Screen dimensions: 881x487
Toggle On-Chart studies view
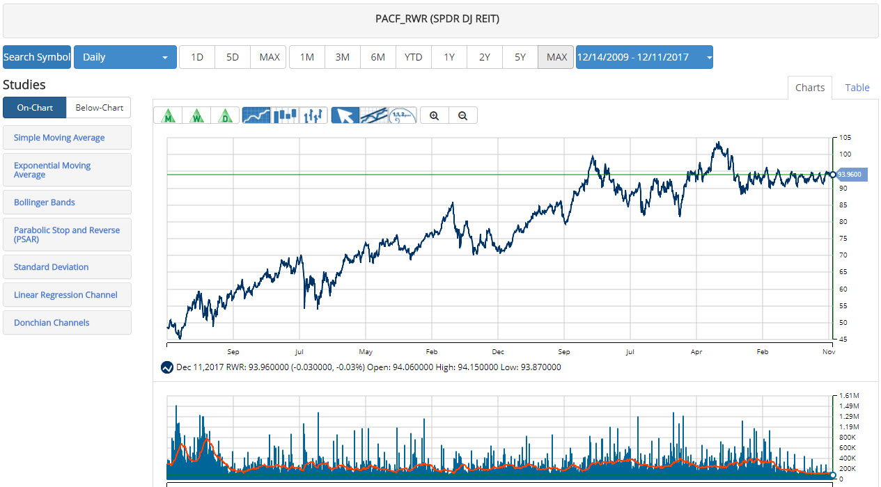35,108
